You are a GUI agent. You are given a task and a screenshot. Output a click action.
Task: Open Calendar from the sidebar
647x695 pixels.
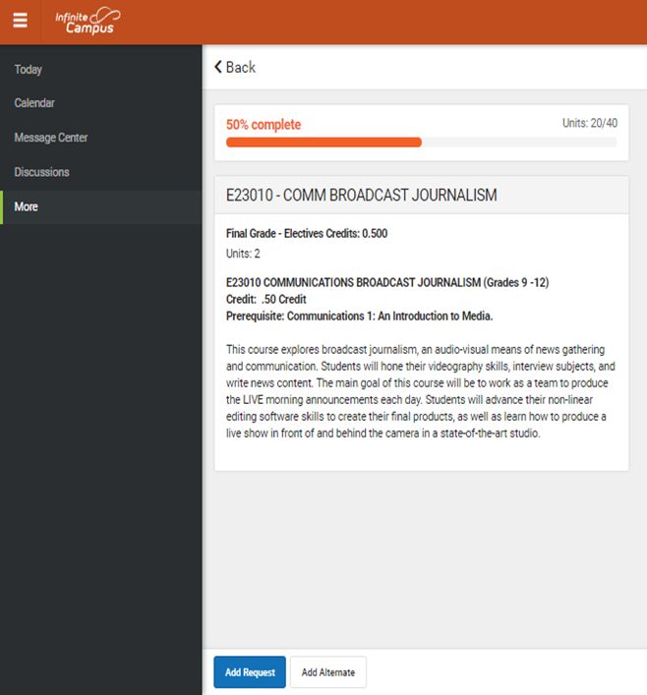(x=34, y=103)
